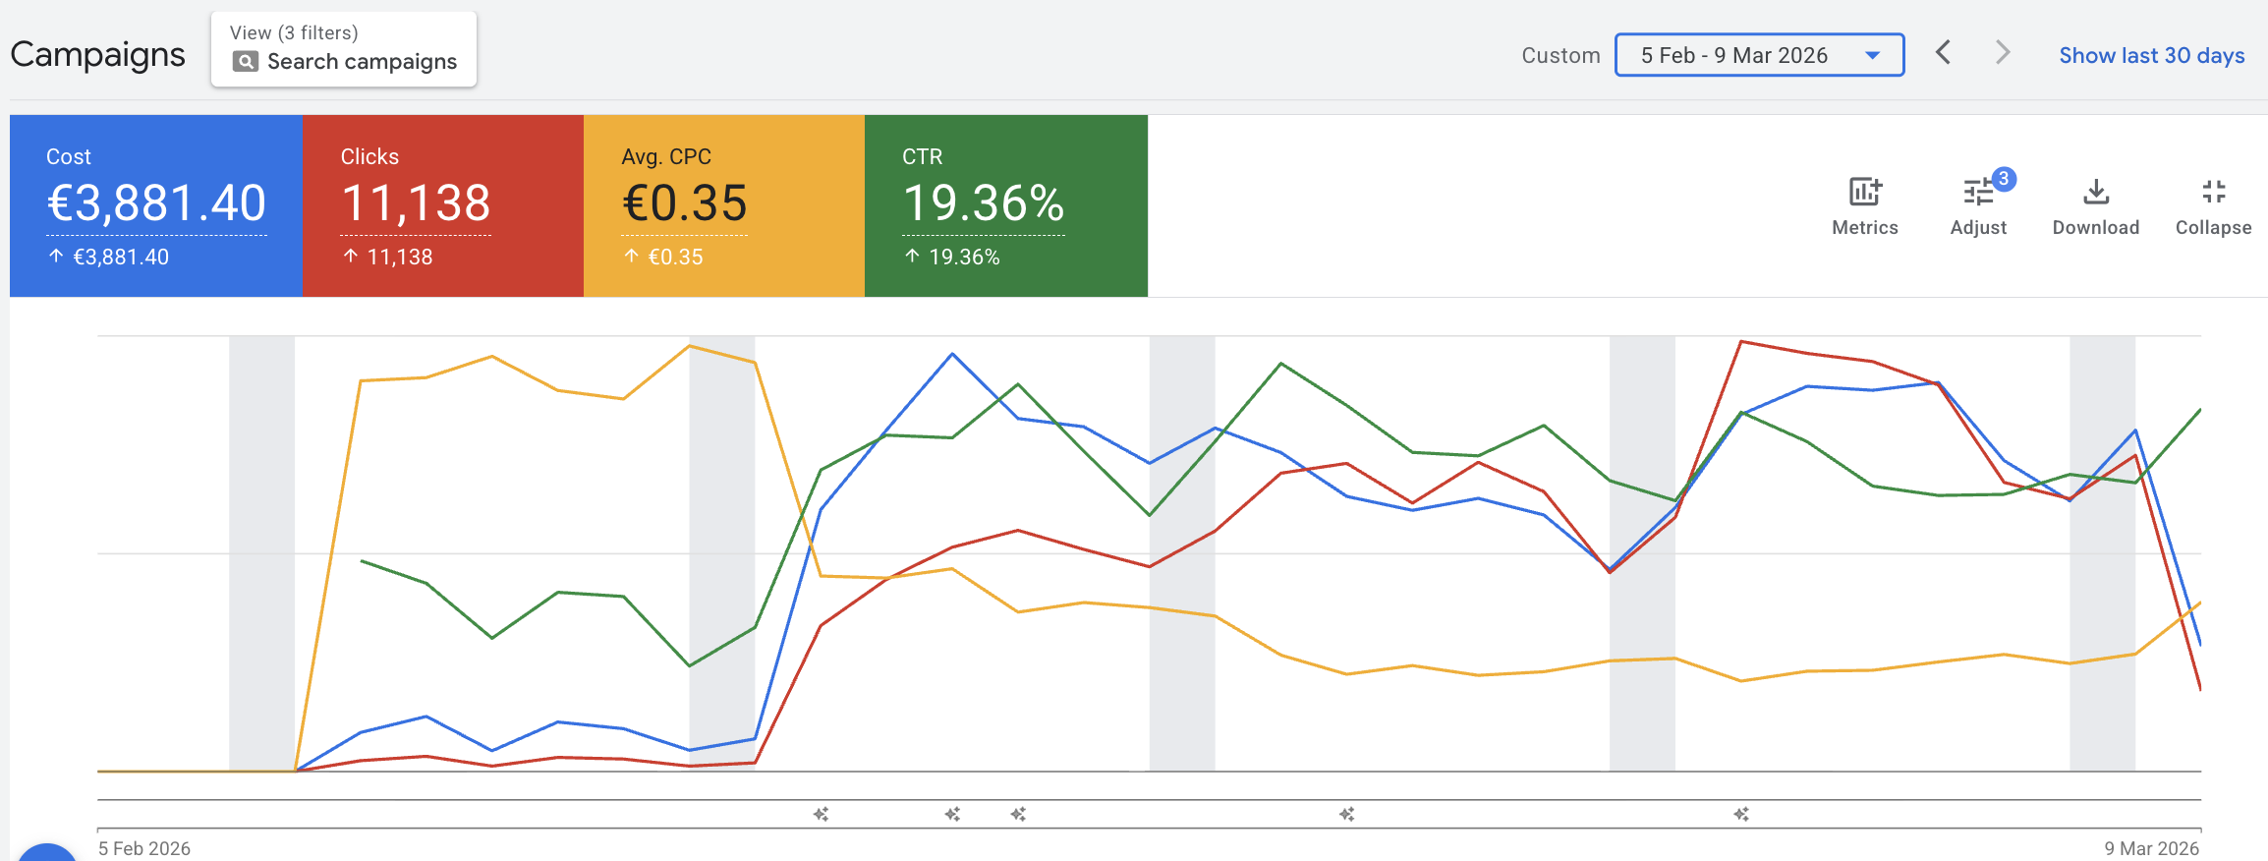Go to the previous date range

tap(1943, 53)
